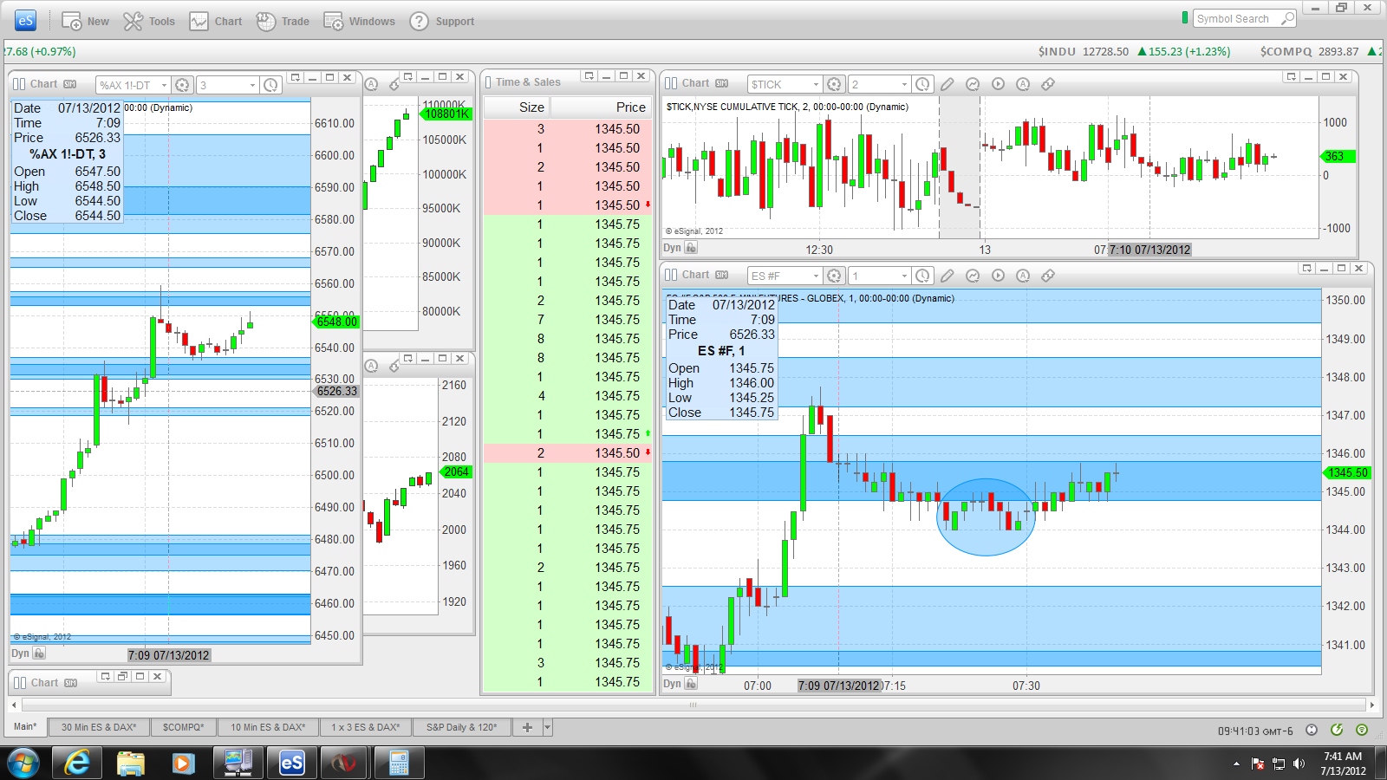Viewport: 1387px width, 780px height.
Task: Open studies icon in ES #F chart toolbar
Action: coord(973,276)
